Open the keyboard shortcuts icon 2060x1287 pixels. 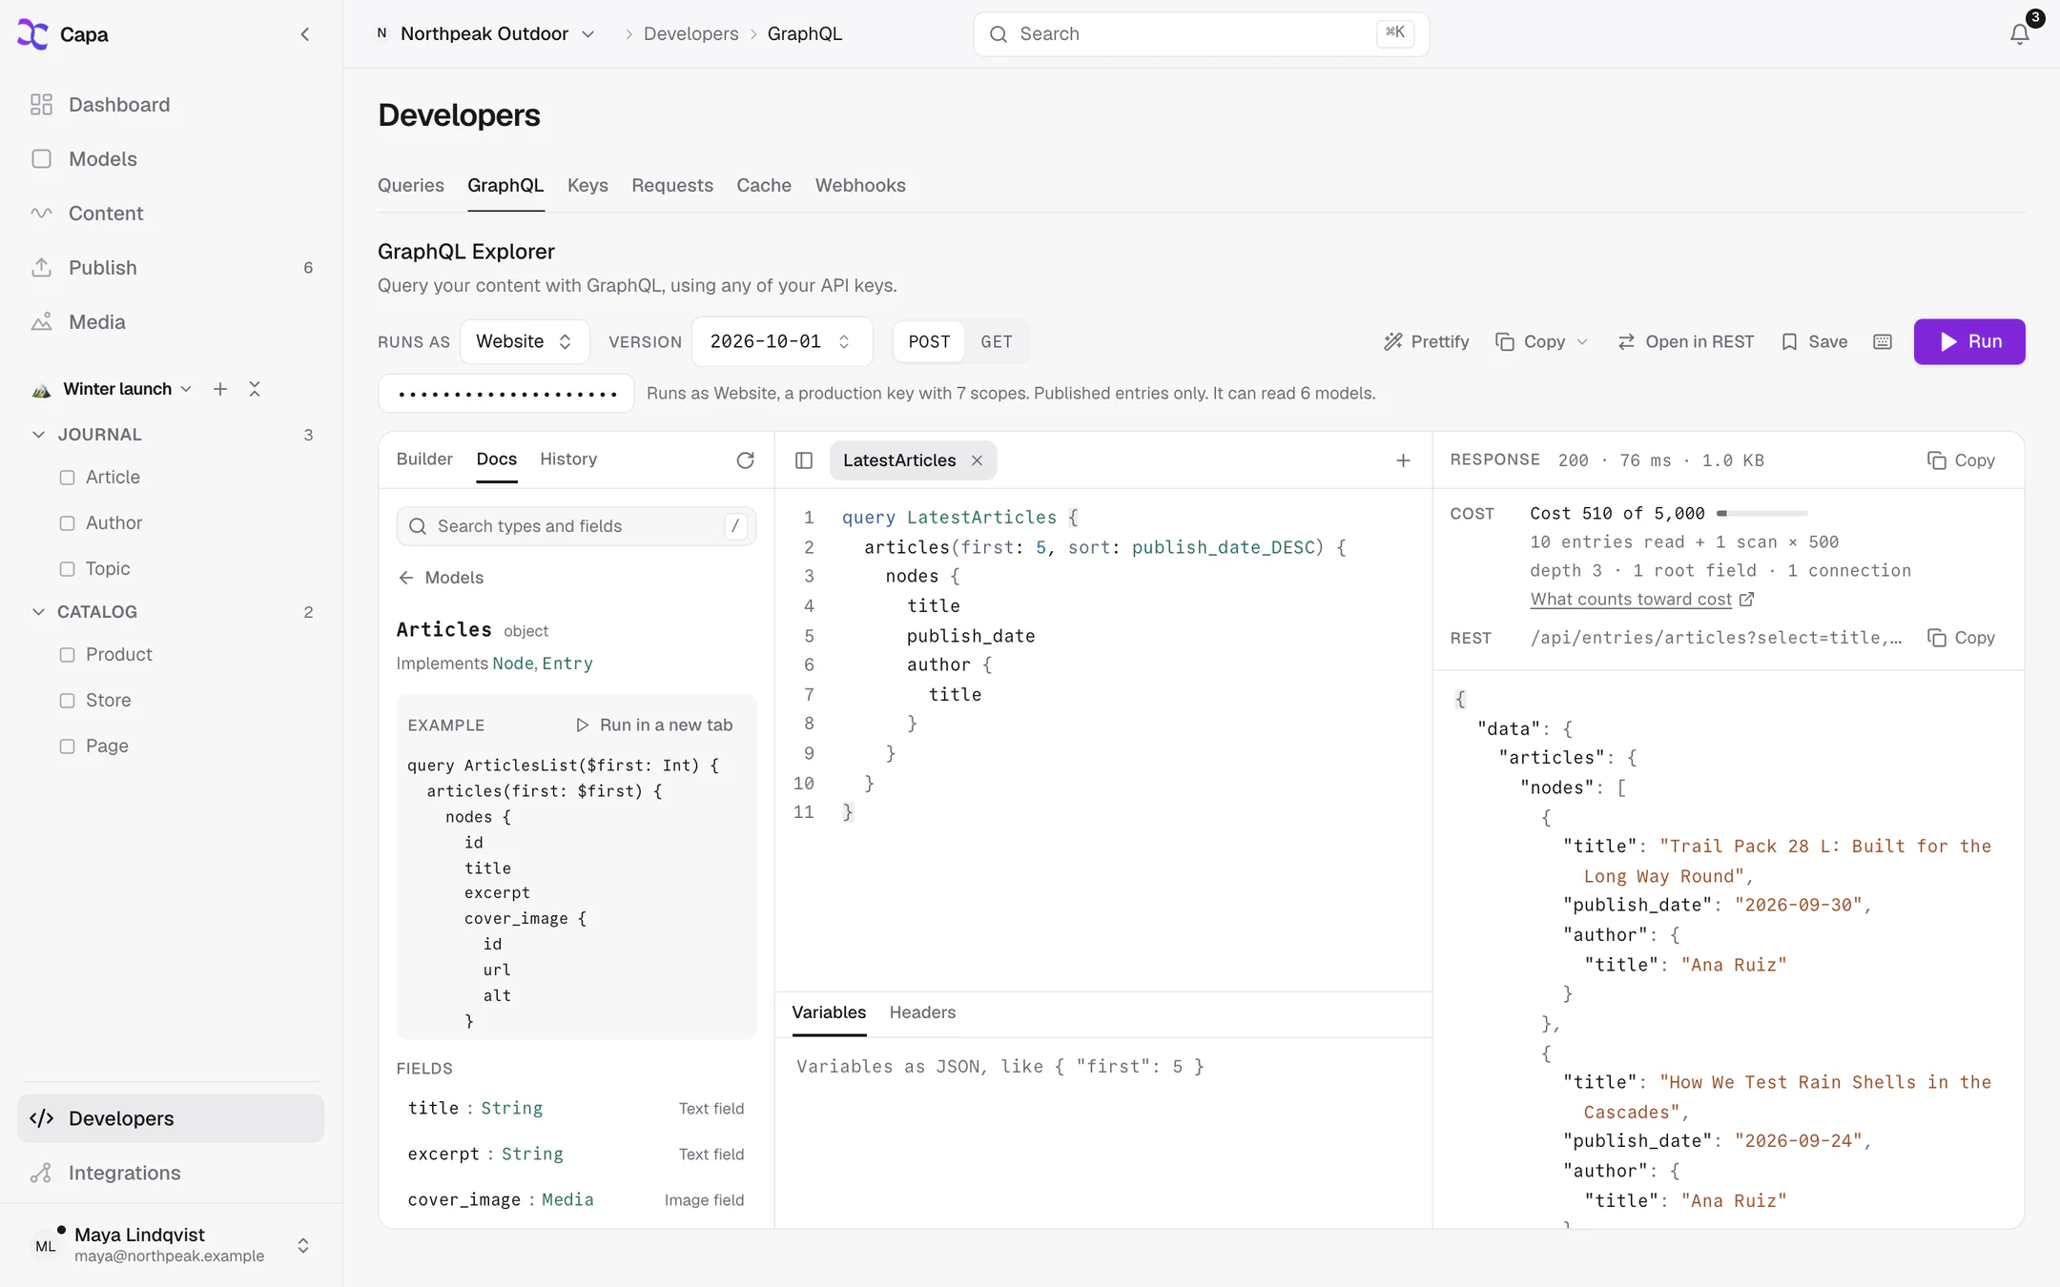tap(1882, 341)
